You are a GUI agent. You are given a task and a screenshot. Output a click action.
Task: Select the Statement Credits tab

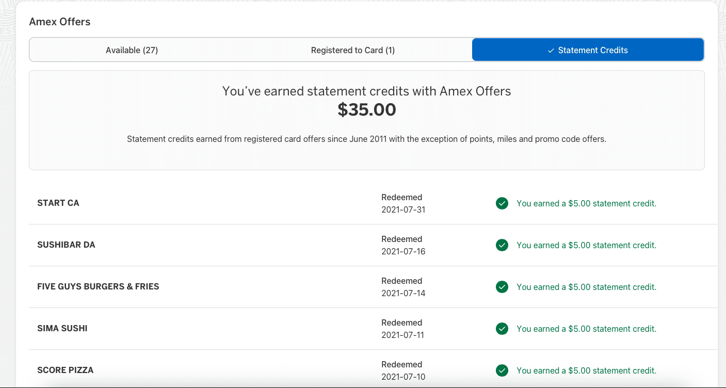(588, 50)
